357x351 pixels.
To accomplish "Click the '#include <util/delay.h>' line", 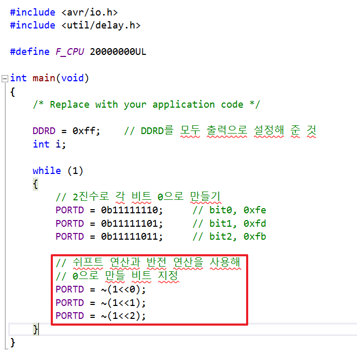I will pos(75,25).
